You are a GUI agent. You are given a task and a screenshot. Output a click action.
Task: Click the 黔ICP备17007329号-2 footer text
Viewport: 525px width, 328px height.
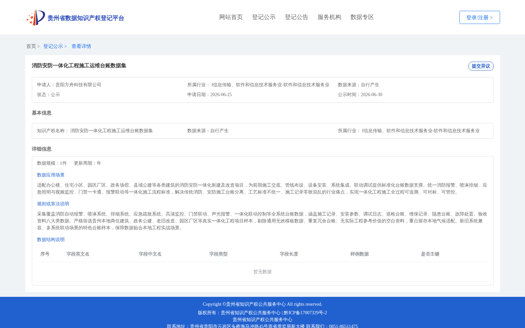tap(305, 313)
